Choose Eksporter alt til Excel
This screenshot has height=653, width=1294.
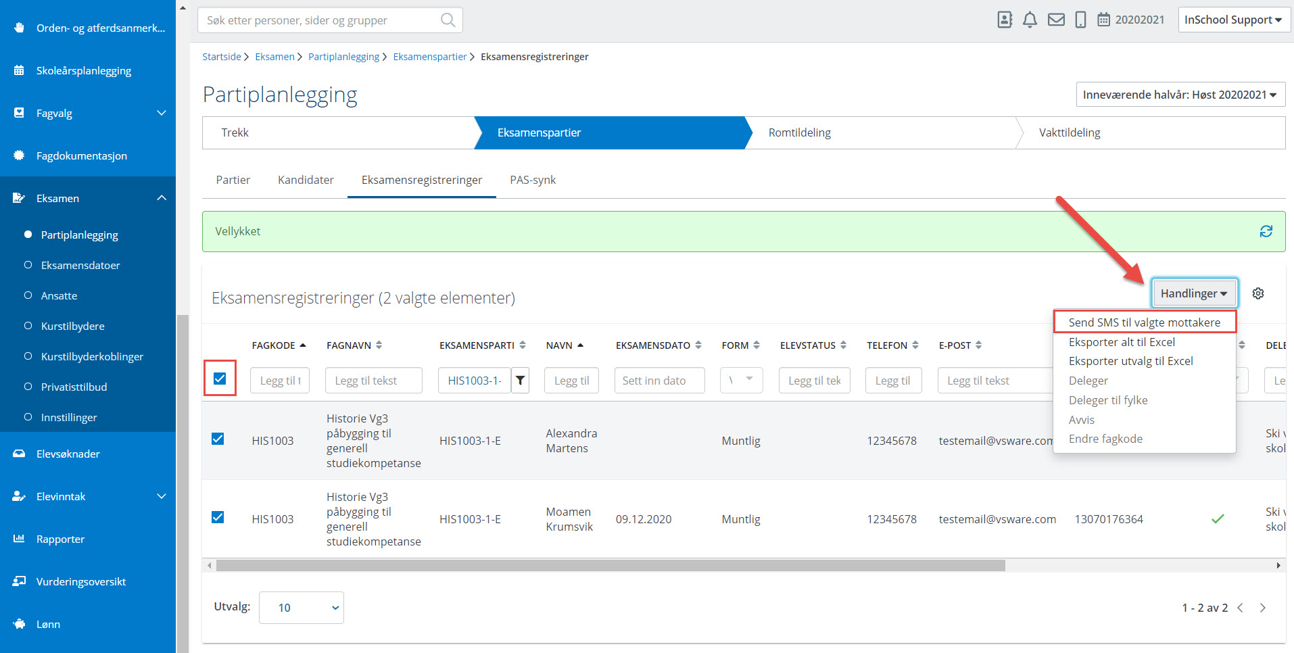1122,342
